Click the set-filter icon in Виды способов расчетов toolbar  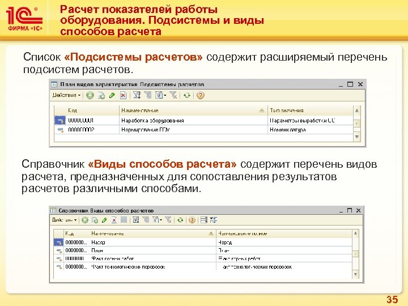click(136, 220)
